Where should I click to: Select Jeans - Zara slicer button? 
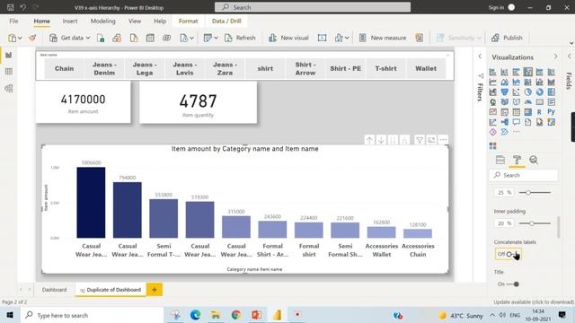pos(225,68)
